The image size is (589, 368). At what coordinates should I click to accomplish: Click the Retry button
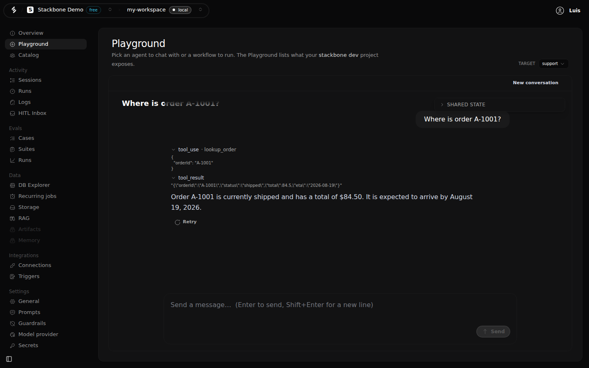(186, 222)
